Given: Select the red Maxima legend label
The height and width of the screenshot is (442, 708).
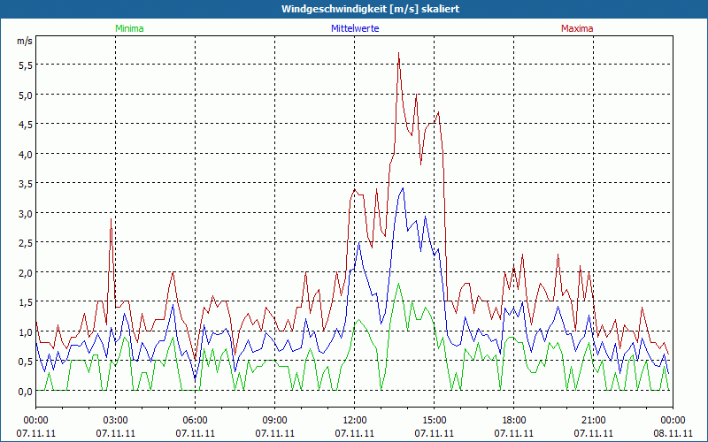Looking at the screenshot, I should tap(577, 28).
